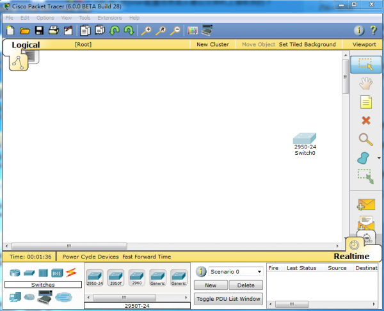
Task: Select the Wireless Devices category
Action: (x=57, y=273)
